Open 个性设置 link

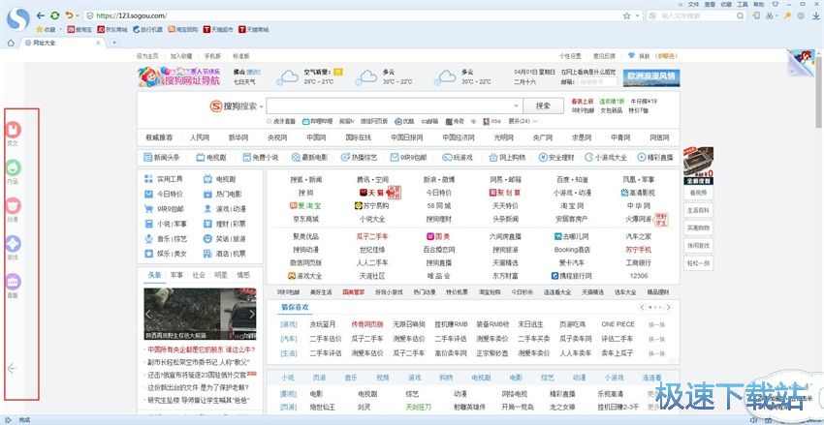570,56
